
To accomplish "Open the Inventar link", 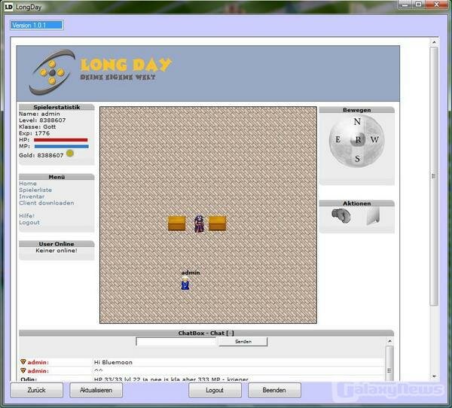I will (x=32, y=196).
